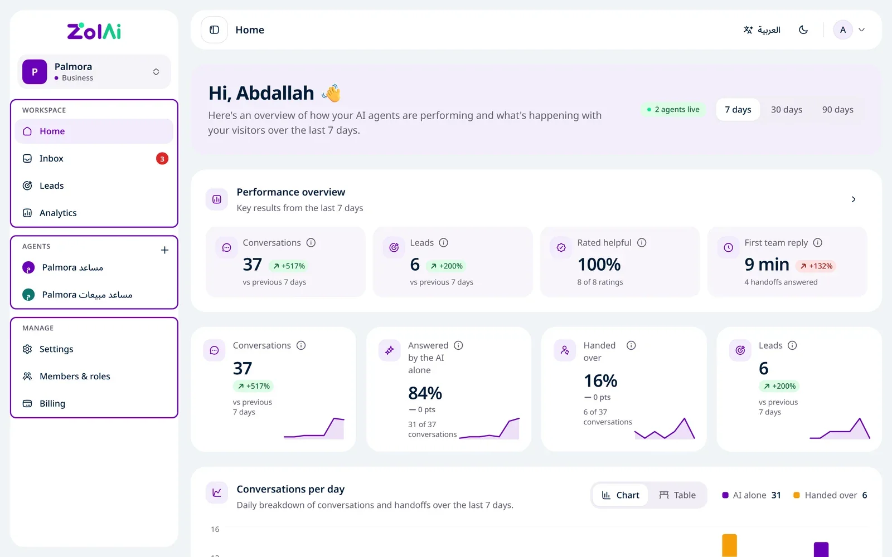Click the 2 agents live badge
The height and width of the screenshot is (557, 892).
point(673,110)
